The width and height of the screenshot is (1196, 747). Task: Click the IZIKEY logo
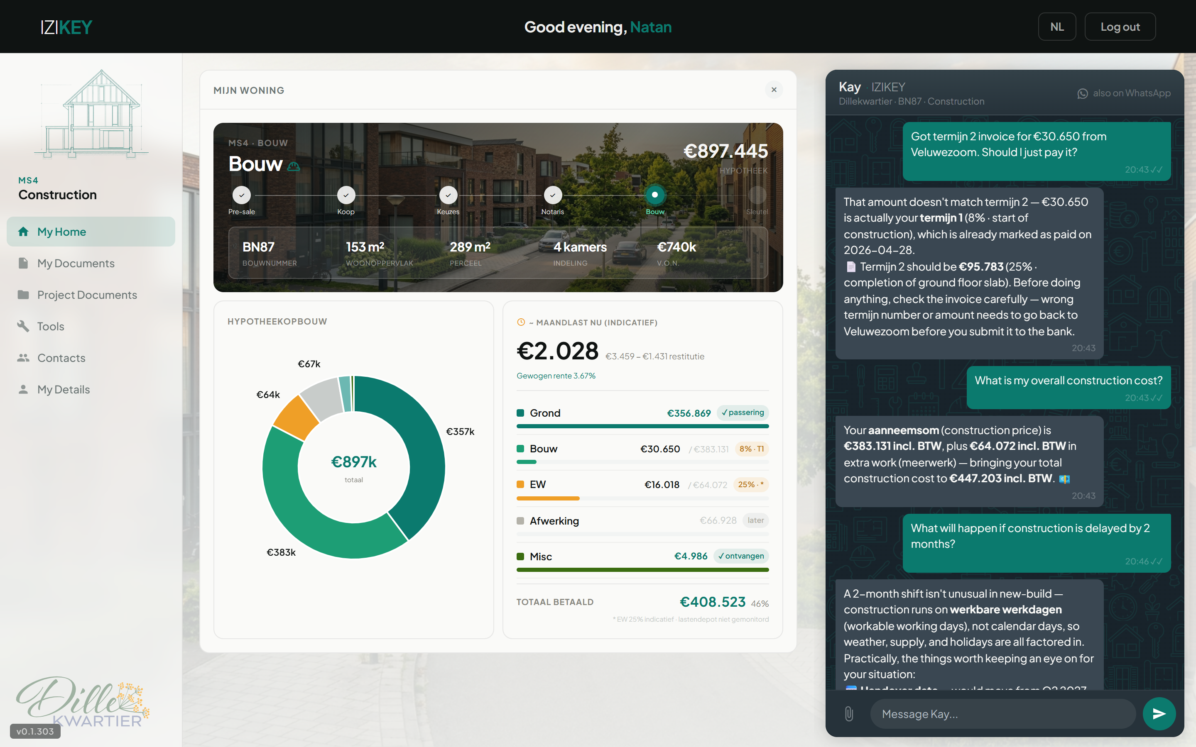click(67, 27)
